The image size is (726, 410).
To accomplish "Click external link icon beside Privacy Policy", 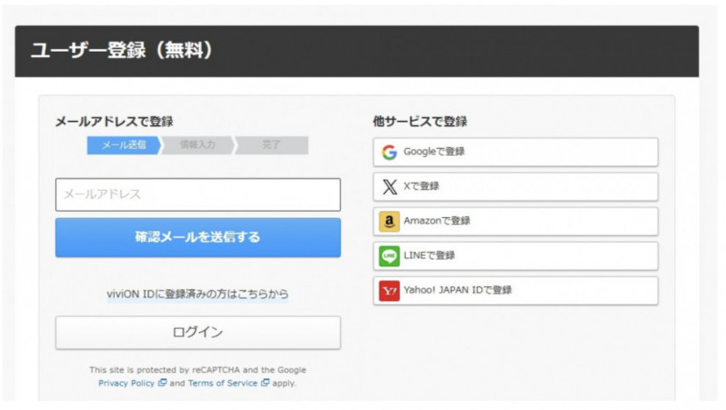I will (x=162, y=383).
